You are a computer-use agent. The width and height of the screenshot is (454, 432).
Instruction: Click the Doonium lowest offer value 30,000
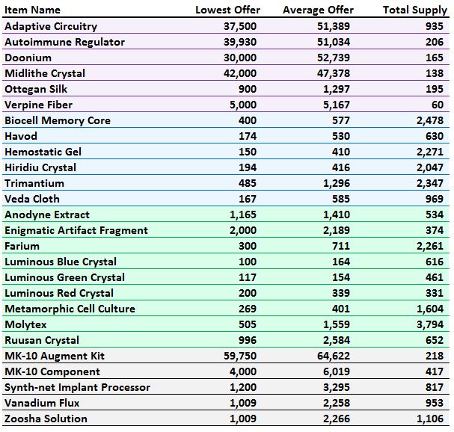click(239, 58)
